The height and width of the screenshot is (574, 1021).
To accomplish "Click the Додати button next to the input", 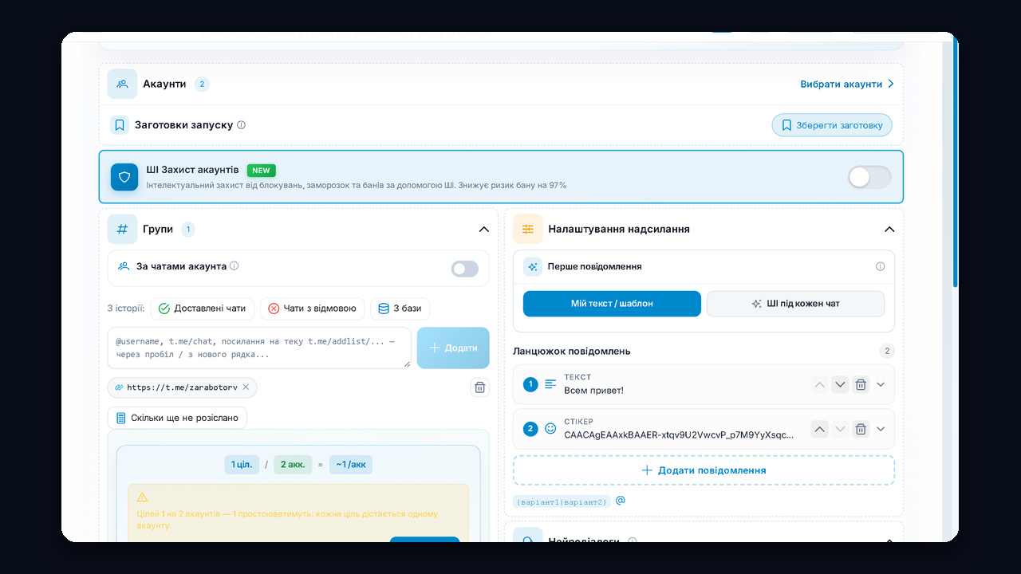I will tap(453, 348).
